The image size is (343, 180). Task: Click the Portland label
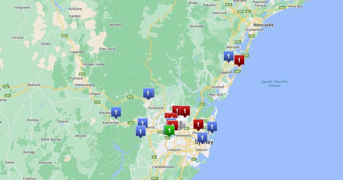(x=76, y=78)
